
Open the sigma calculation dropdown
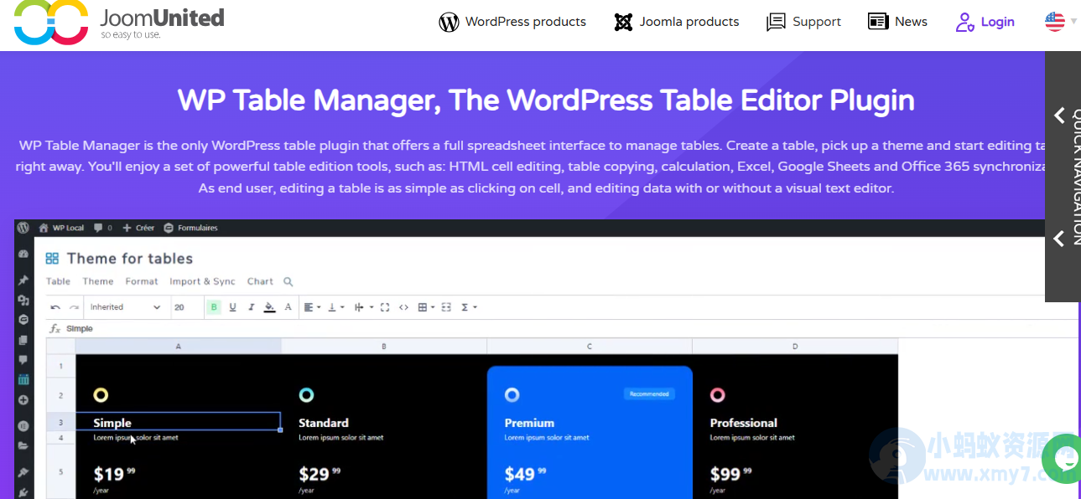[x=469, y=307]
